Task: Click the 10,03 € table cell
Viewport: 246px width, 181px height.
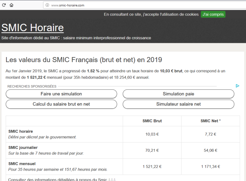Action: pyautogui.click(x=152, y=134)
